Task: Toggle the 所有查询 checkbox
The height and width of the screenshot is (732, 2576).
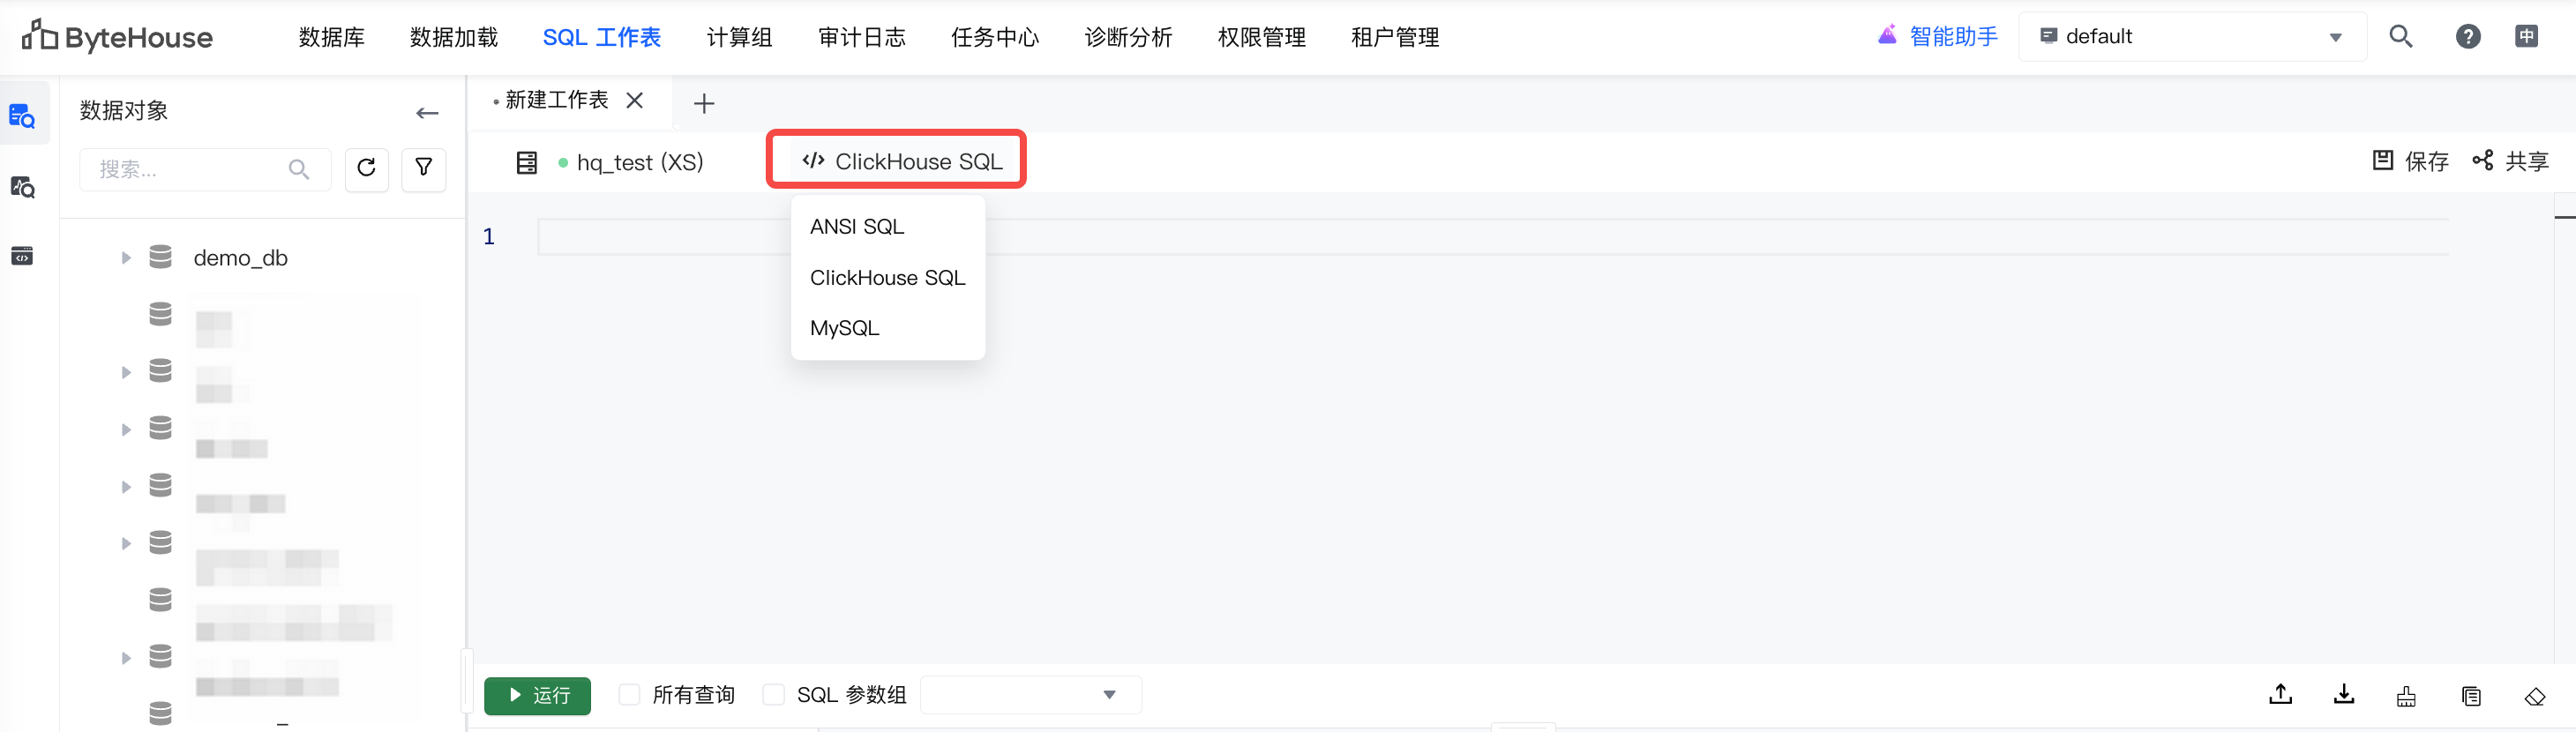Action: click(x=629, y=695)
